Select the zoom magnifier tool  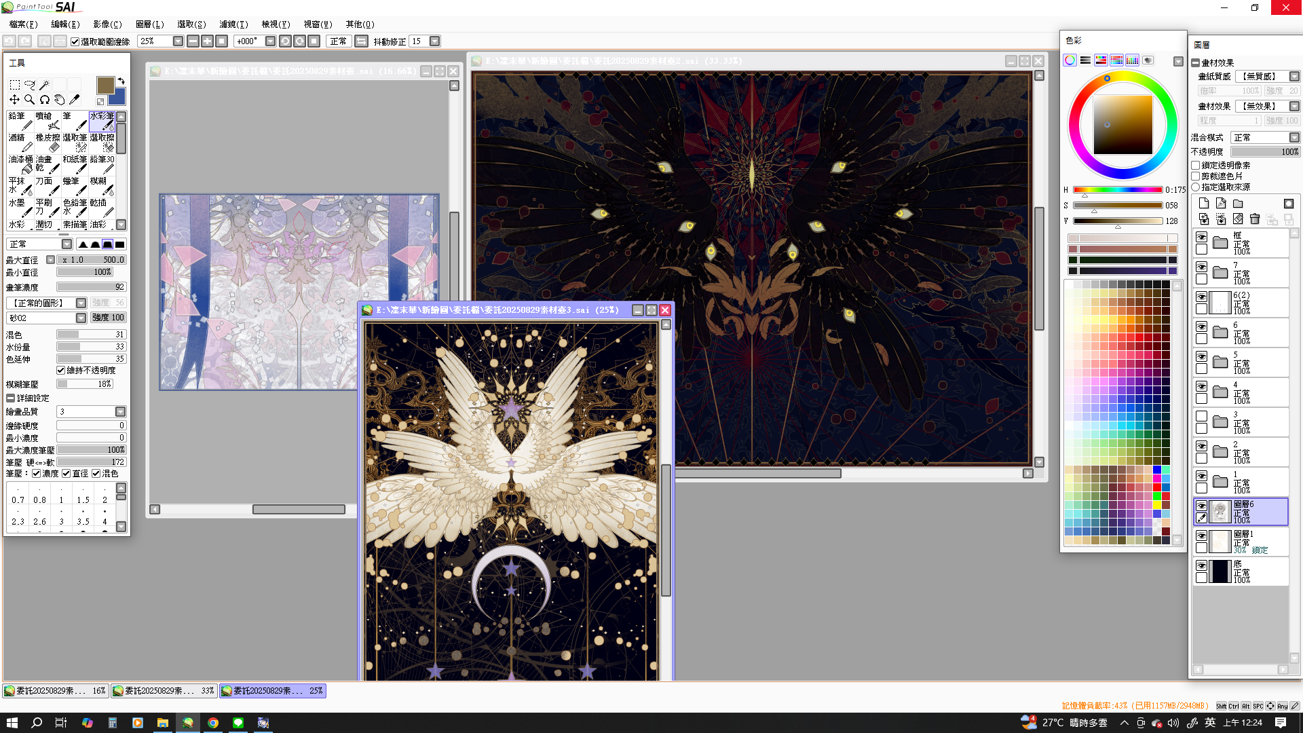(29, 100)
